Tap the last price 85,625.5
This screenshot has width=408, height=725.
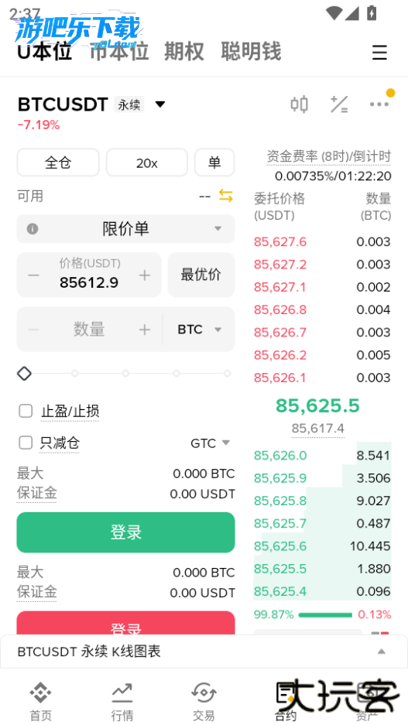[x=317, y=405]
